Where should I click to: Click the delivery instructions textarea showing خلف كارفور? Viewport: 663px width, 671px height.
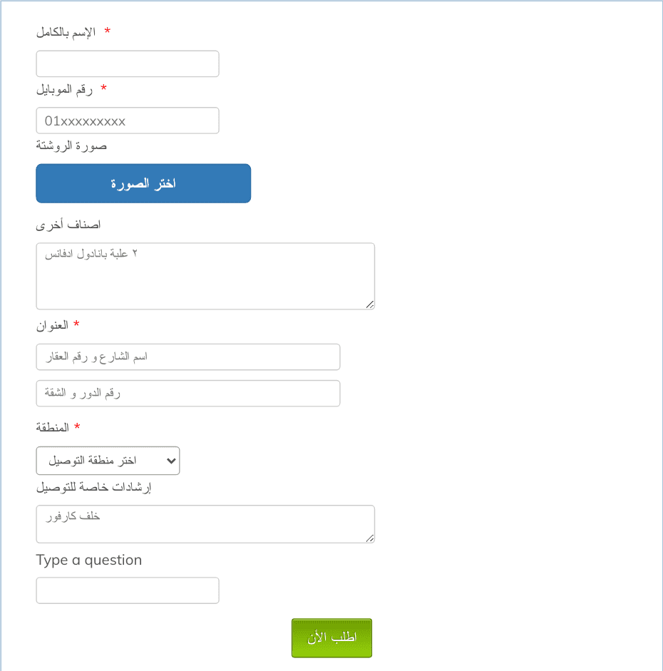(x=205, y=524)
